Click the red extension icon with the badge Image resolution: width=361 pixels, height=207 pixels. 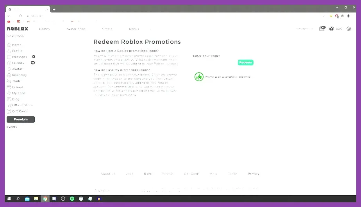(x=337, y=16)
